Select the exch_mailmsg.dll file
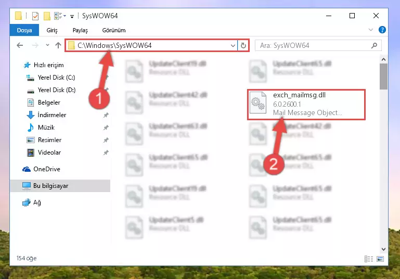Image resolution: width=400 pixels, height=279 pixels. (x=306, y=105)
